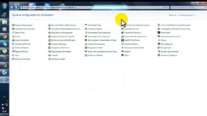The image size is (207, 116).
Task: Click Barra de Tarefas e Menu Iniciar icon
Action: (49, 25)
